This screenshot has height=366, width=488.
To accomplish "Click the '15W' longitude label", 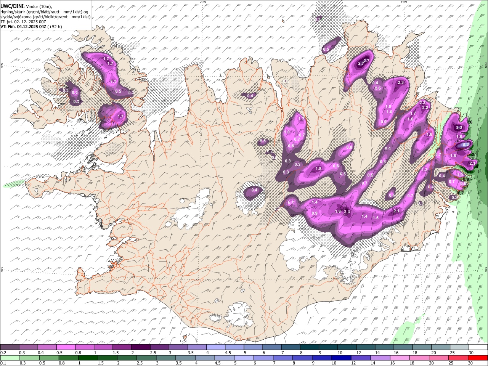I will 403,2.
